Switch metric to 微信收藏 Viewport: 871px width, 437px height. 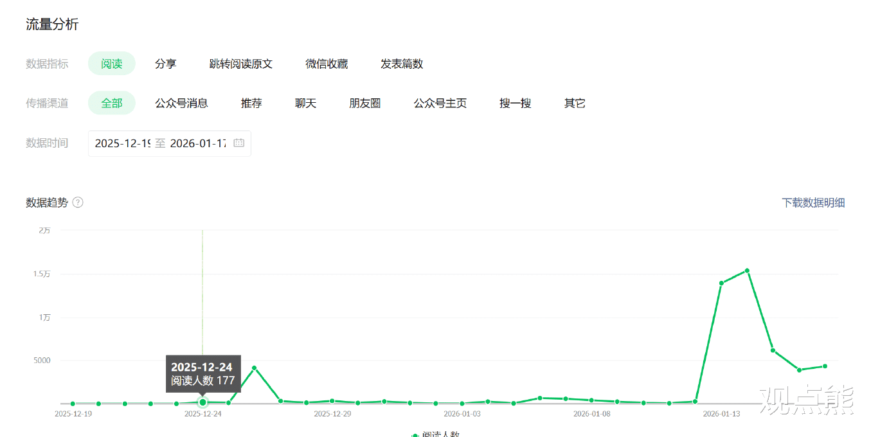327,64
